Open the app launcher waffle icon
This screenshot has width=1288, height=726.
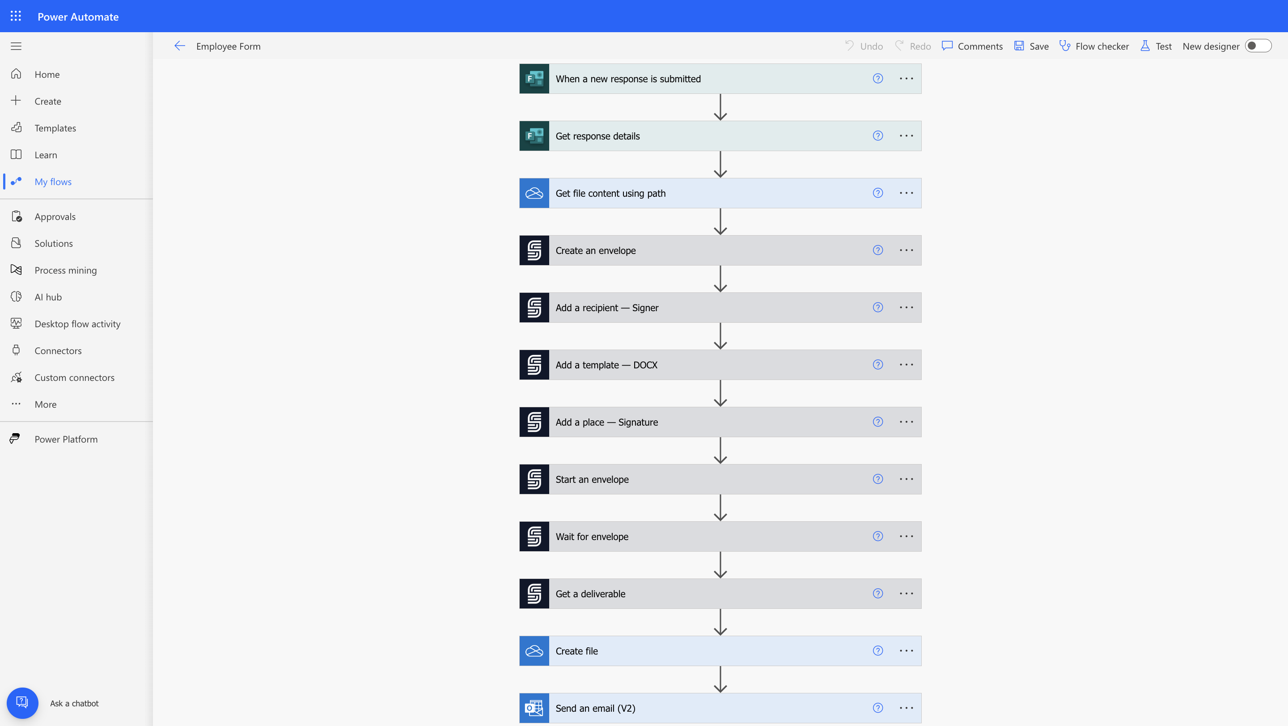16,17
